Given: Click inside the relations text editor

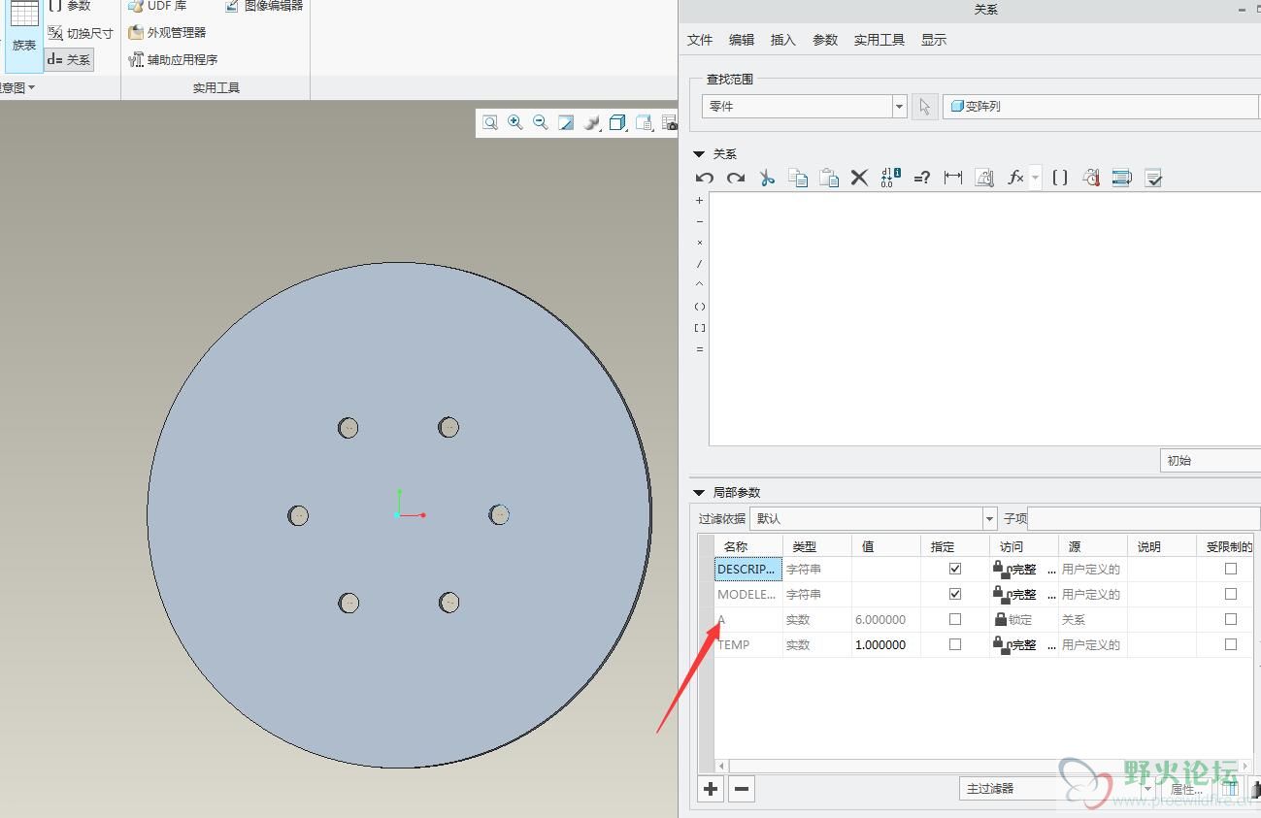Looking at the screenshot, I should (x=984, y=319).
